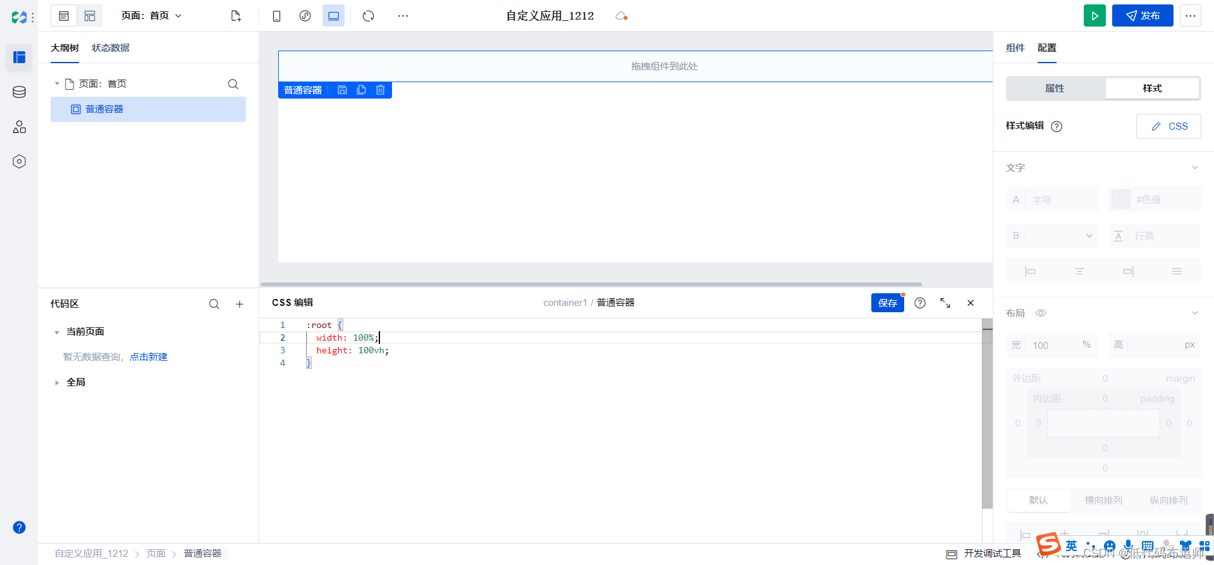Switch to the 大纲树 tab
Viewport: 1214px width, 565px height.
point(64,48)
